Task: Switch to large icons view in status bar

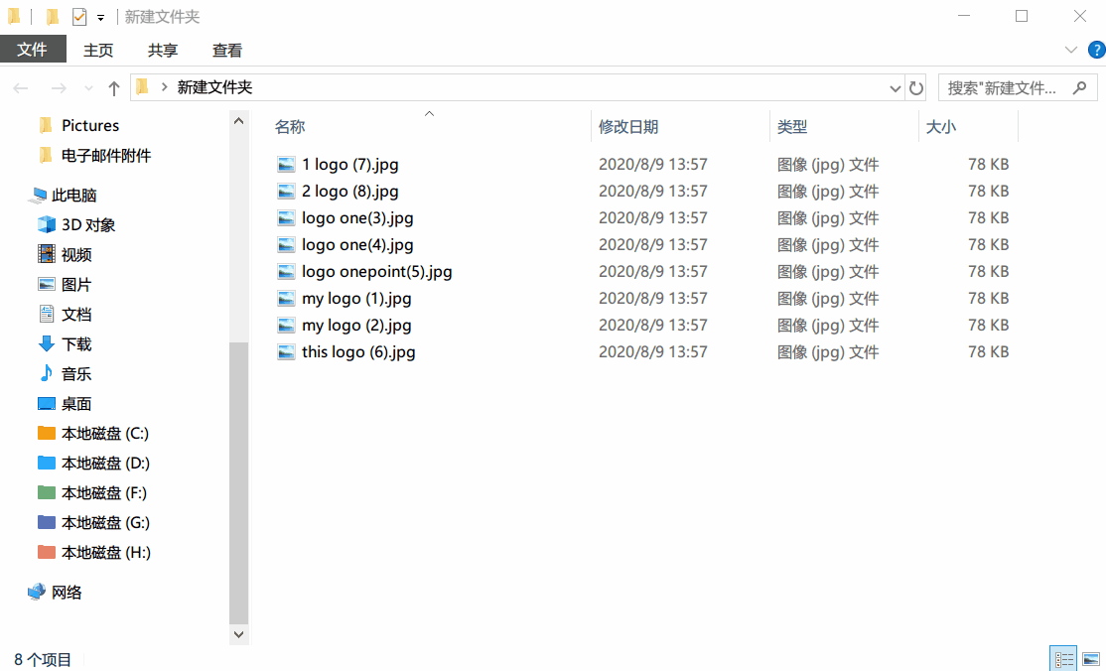Action: [x=1090, y=658]
